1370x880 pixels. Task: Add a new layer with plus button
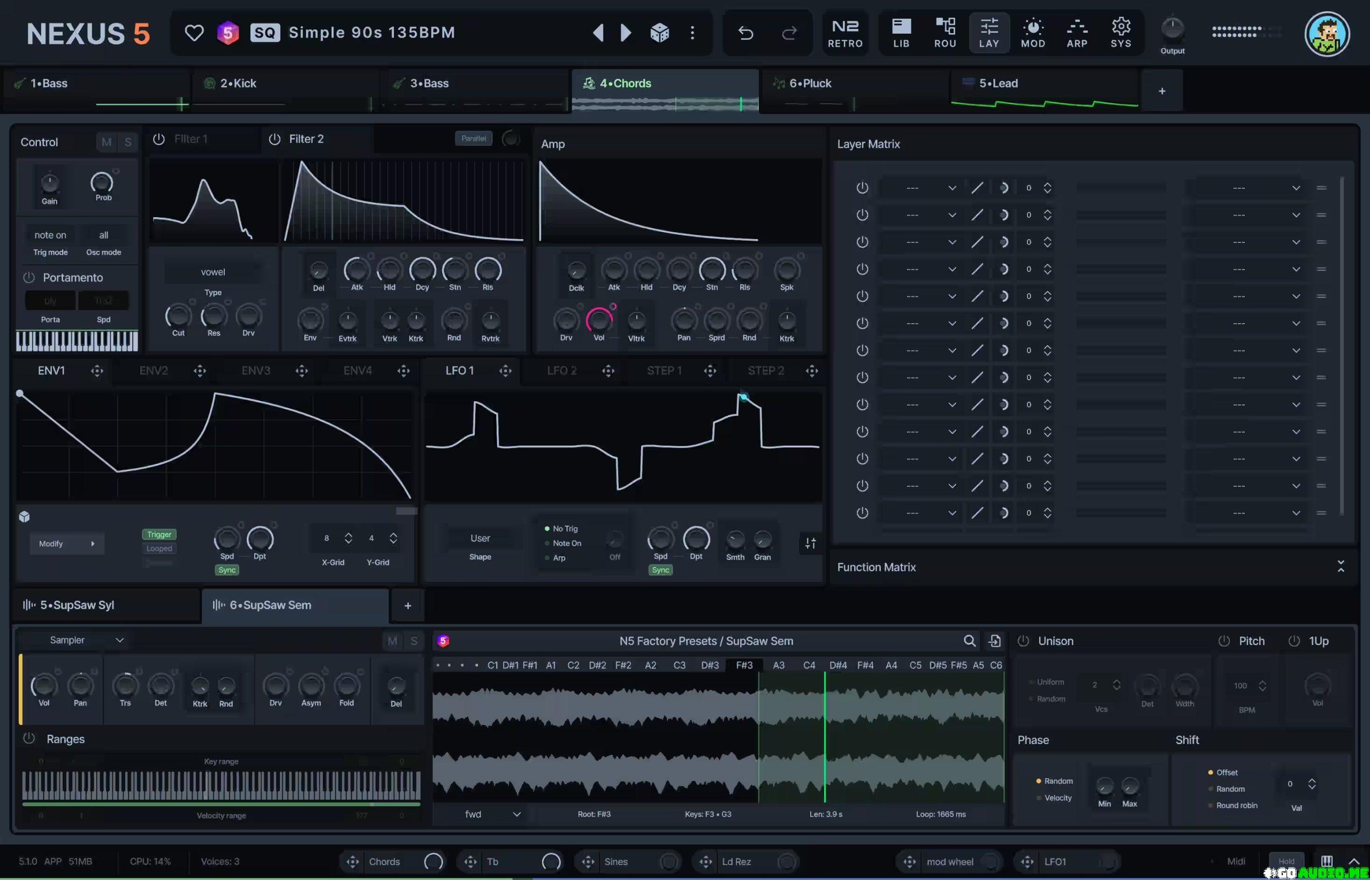1162,91
